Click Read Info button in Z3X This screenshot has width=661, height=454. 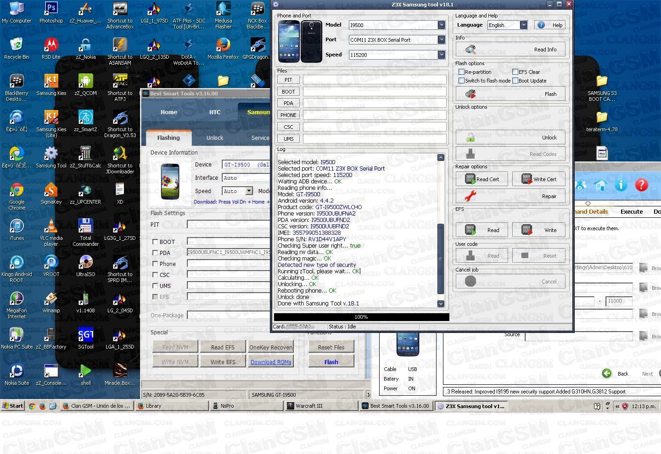click(x=510, y=50)
